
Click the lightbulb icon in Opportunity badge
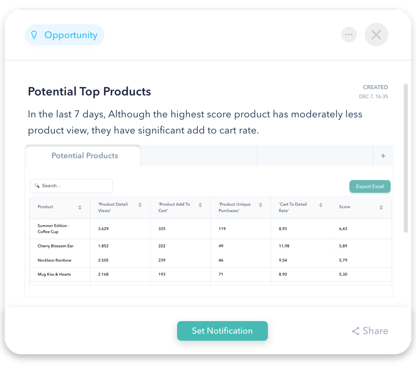pyautogui.click(x=34, y=35)
